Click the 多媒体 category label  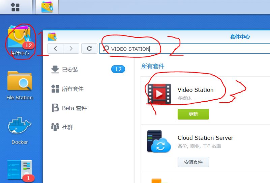184,98
